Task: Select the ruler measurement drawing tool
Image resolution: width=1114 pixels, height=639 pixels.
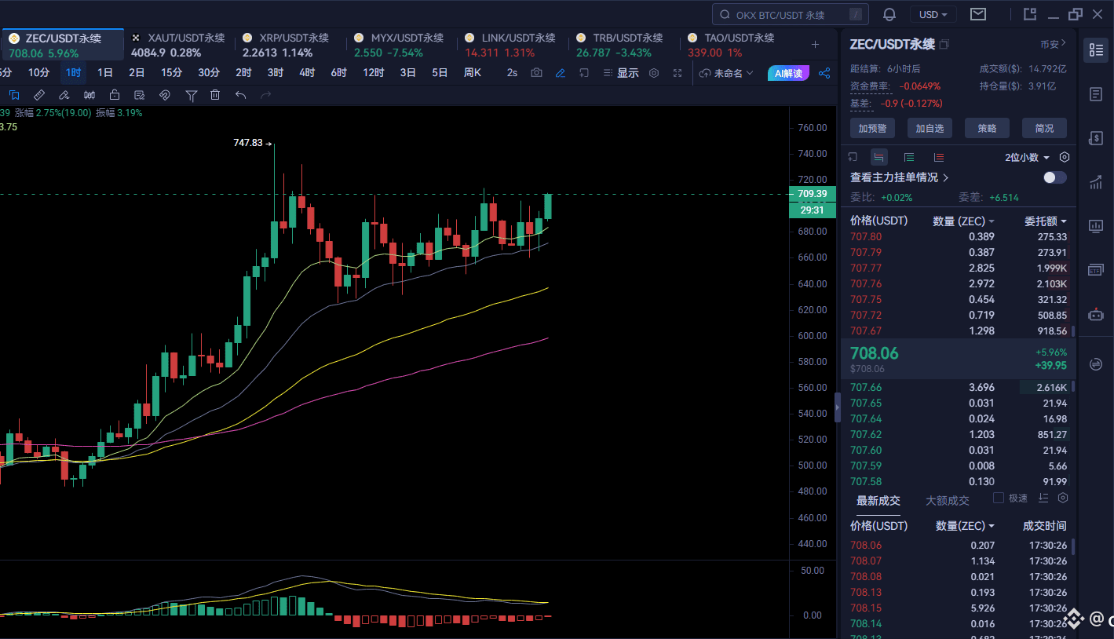Action: click(x=39, y=95)
